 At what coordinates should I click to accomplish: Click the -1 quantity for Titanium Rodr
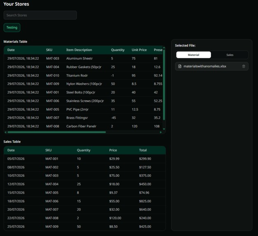112,75
